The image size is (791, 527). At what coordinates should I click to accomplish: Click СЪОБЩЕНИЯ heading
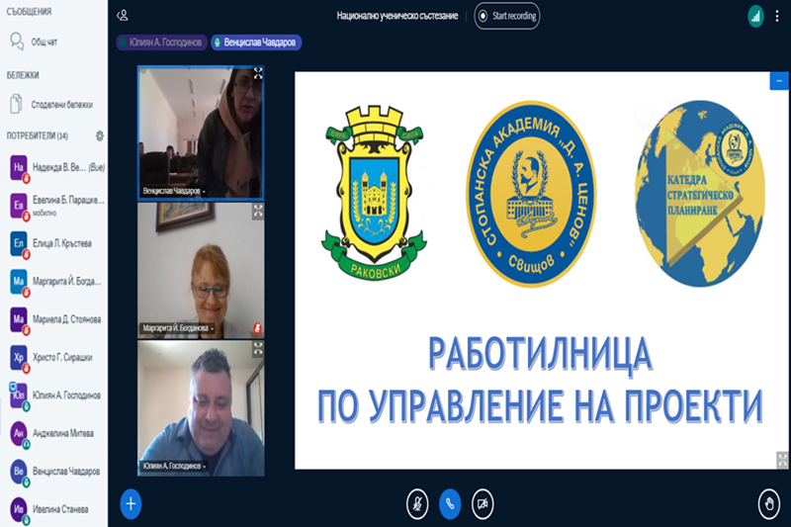(29, 12)
